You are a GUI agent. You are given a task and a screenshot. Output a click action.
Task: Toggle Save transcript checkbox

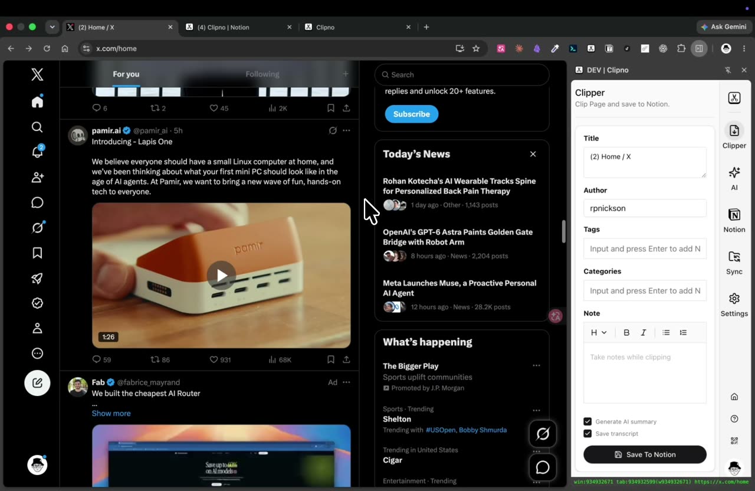coord(587,433)
